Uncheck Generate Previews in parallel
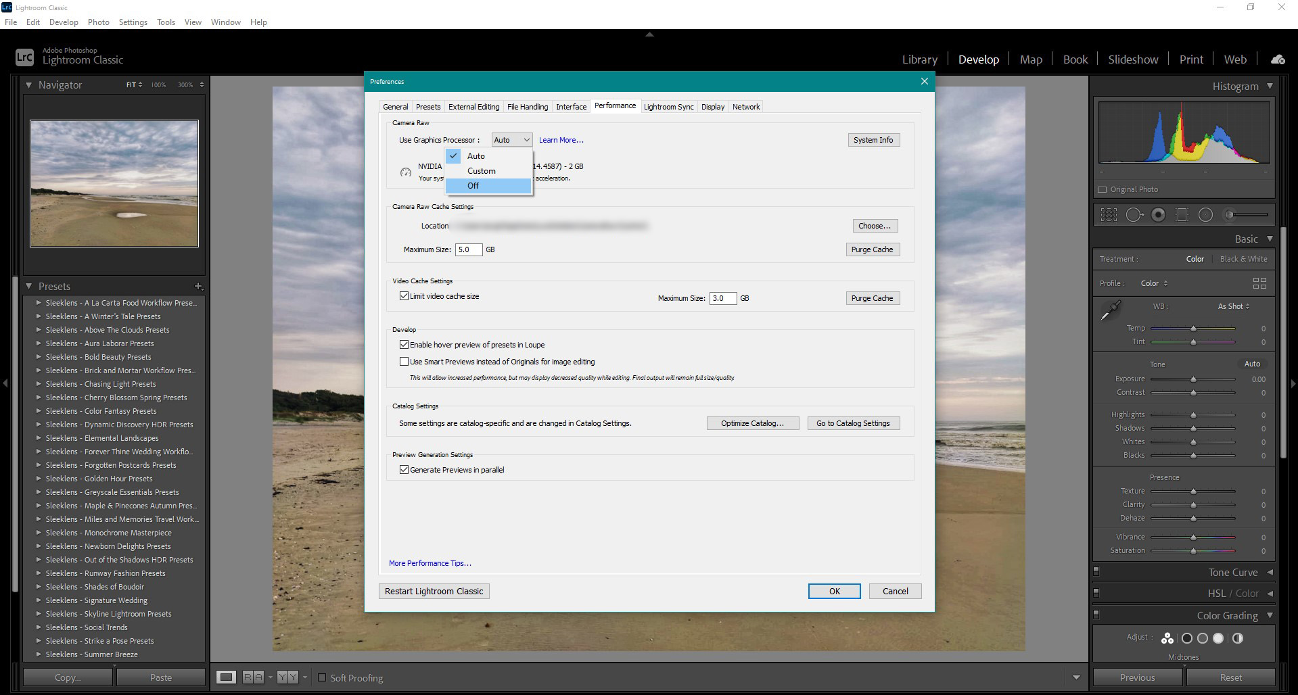The height and width of the screenshot is (695, 1298). (x=404, y=470)
